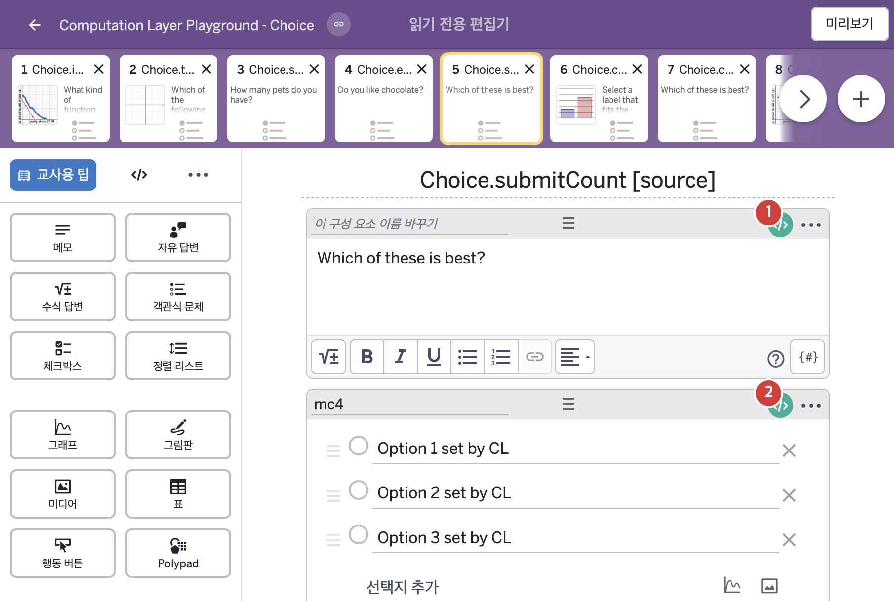Image resolution: width=894 pixels, height=601 pixels.
Task: Open more options for the mc4 component
Action: pyautogui.click(x=811, y=406)
